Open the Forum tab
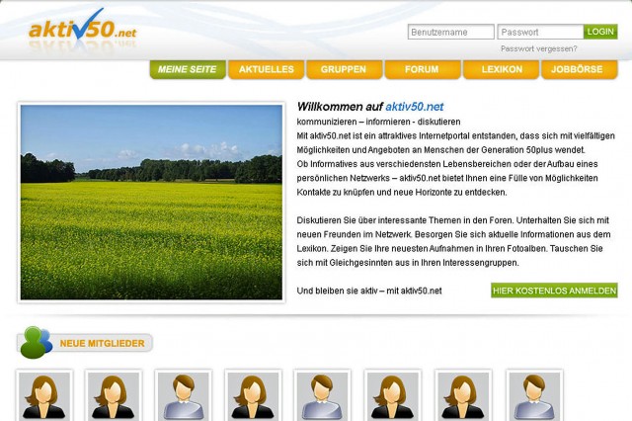632x421 pixels. coord(422,70)
